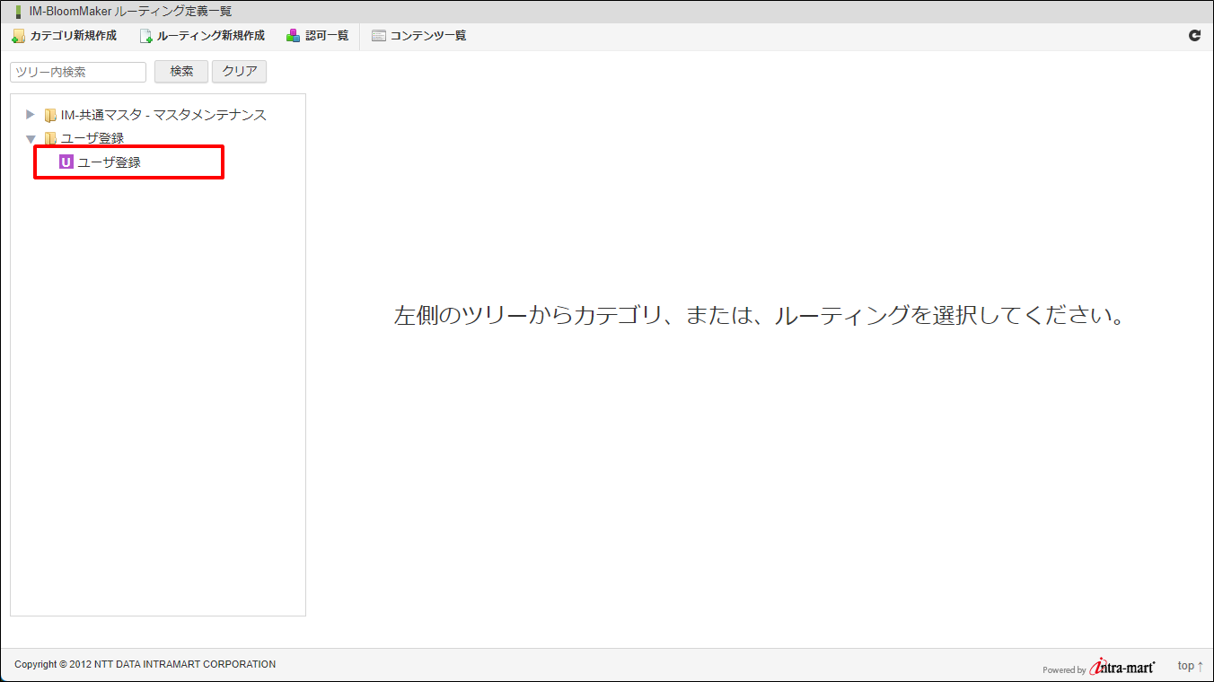Focus the ツリー内検索 search field

click(78, 72)
